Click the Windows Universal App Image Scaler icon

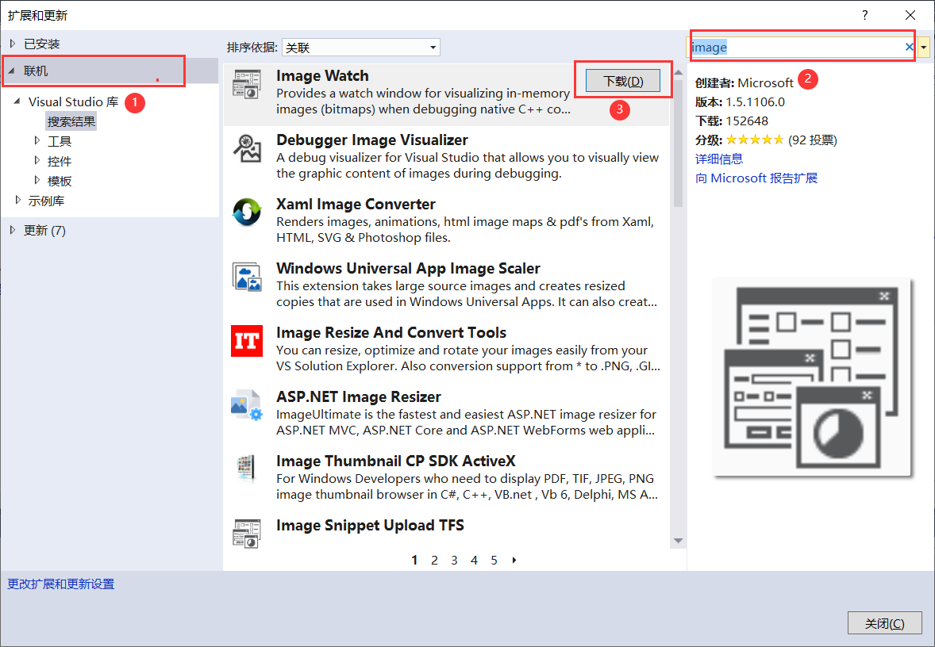(x=247, y=277)
